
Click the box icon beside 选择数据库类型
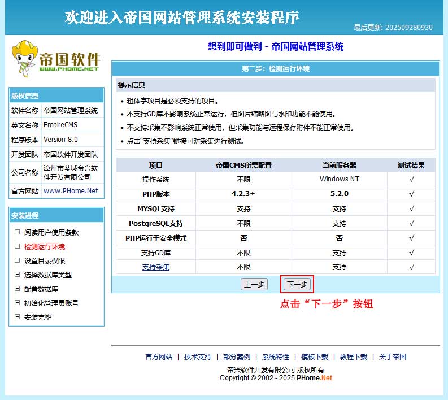tap(18, 275)
